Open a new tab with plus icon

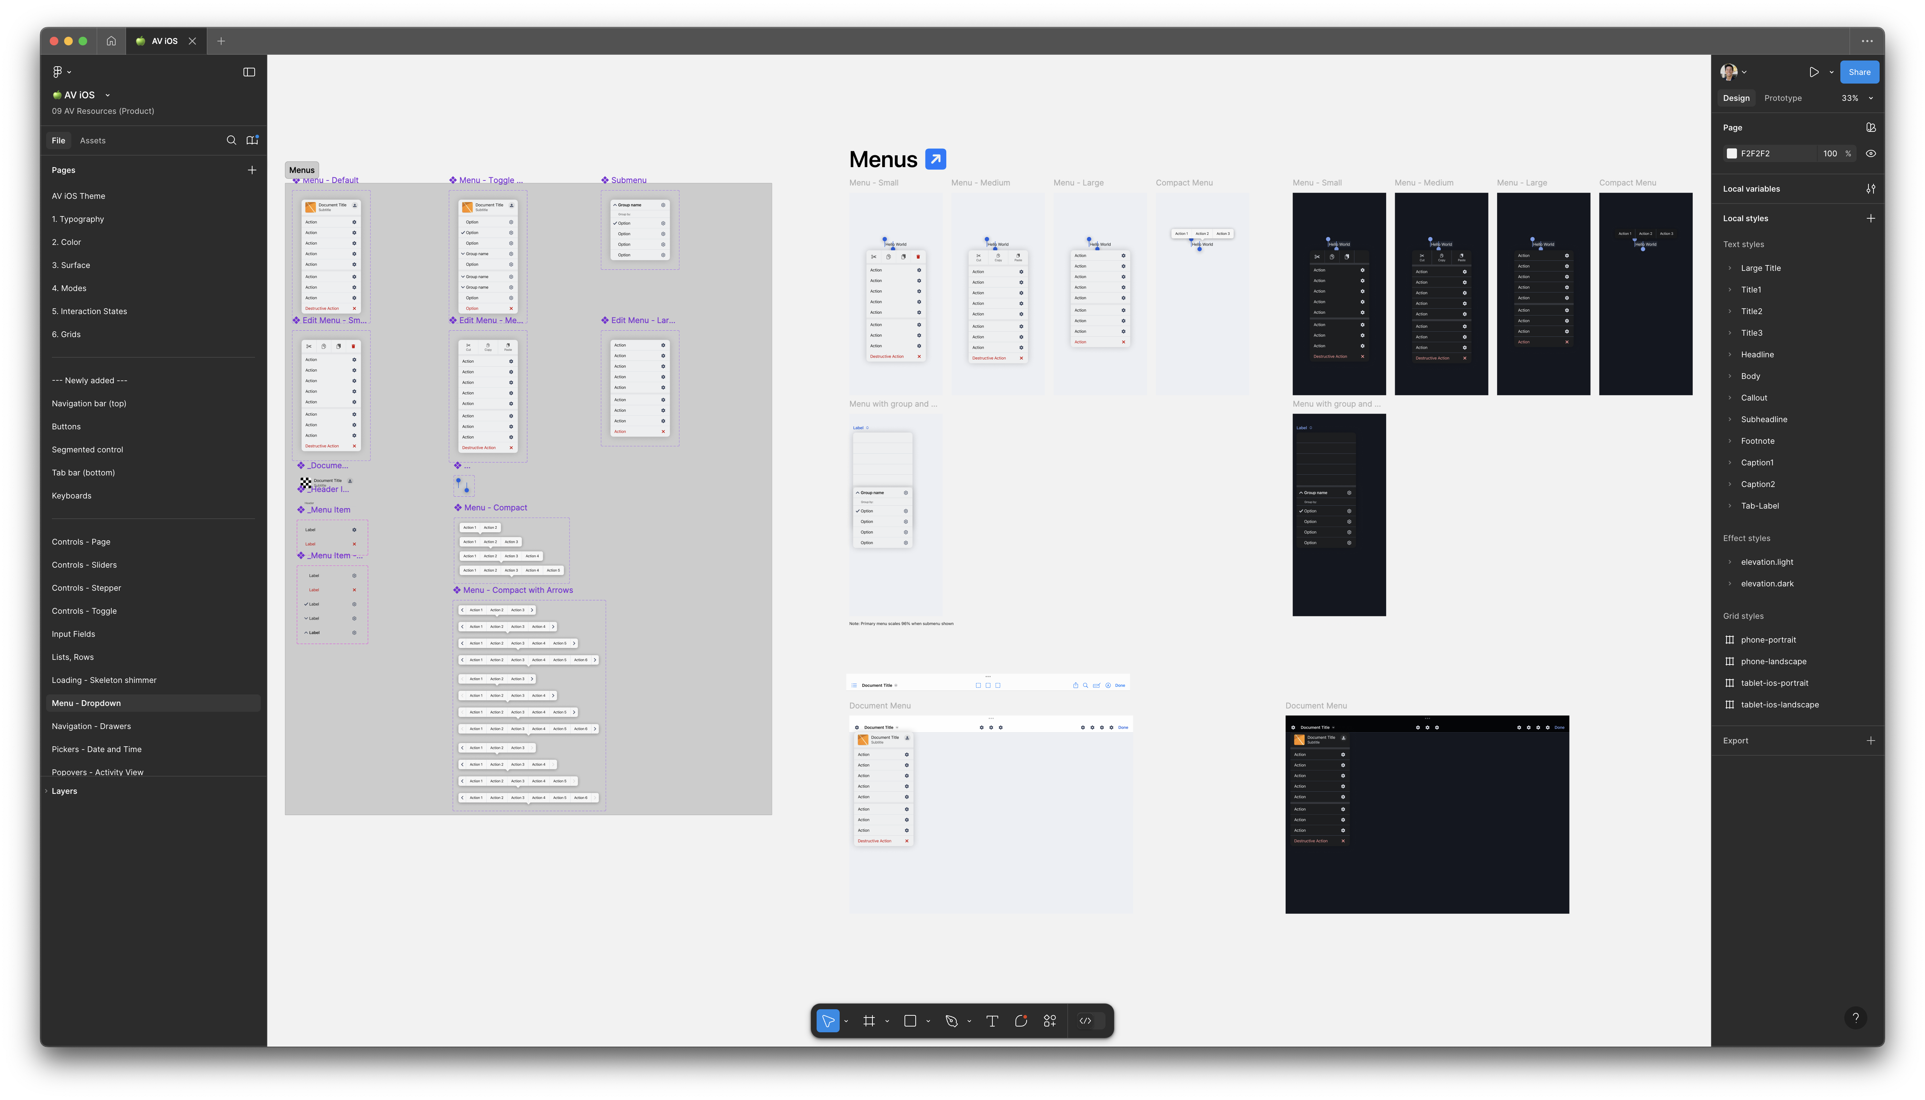tap(222, 41)
